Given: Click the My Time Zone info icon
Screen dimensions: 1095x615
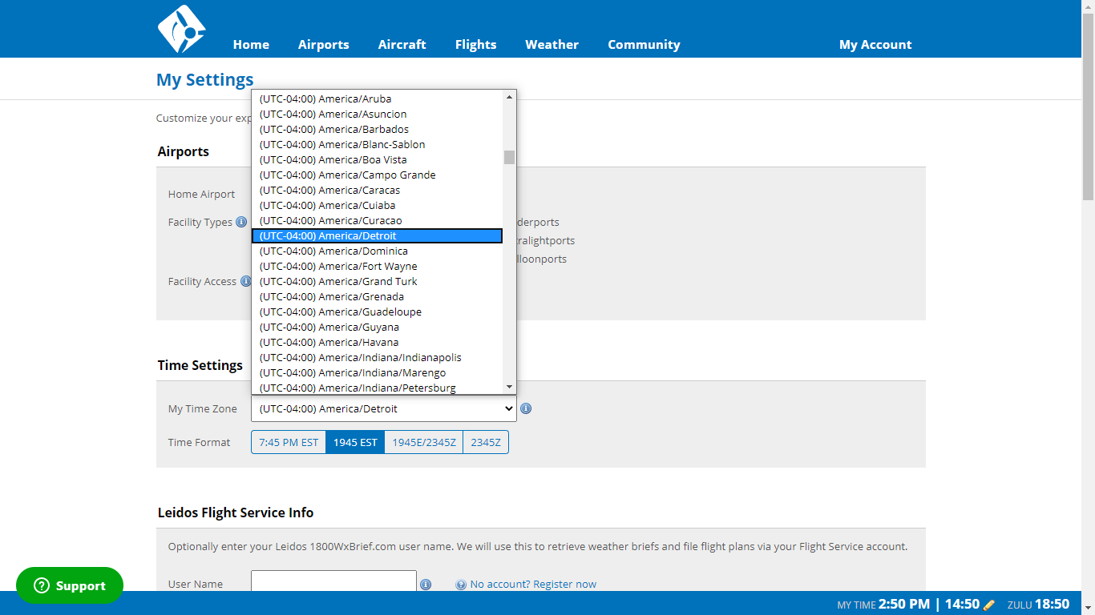Looking at the screenshot, I should [x=526, y=408].
